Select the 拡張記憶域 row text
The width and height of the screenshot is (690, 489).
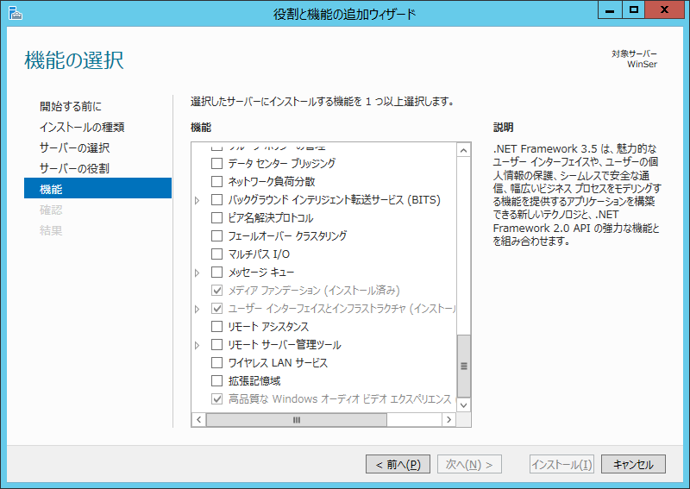coord(254,380)
